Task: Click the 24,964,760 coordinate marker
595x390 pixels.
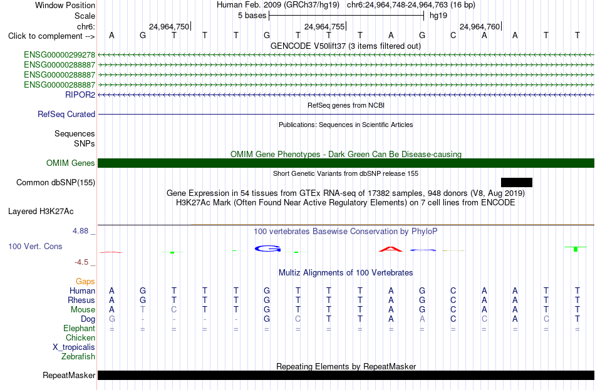Action: [x=480, y=26]
